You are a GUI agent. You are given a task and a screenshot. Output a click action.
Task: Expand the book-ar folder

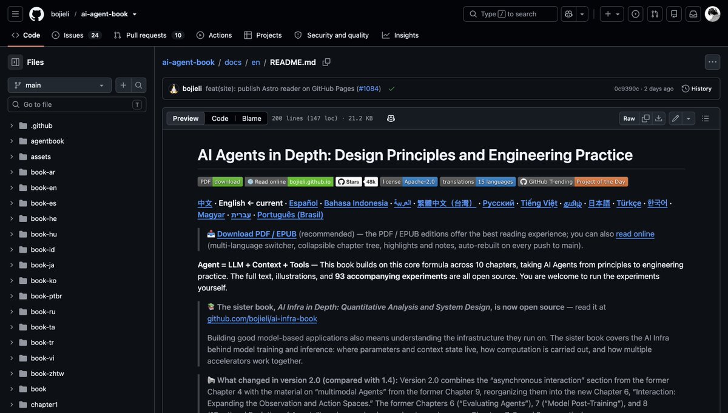pos(12,172)
